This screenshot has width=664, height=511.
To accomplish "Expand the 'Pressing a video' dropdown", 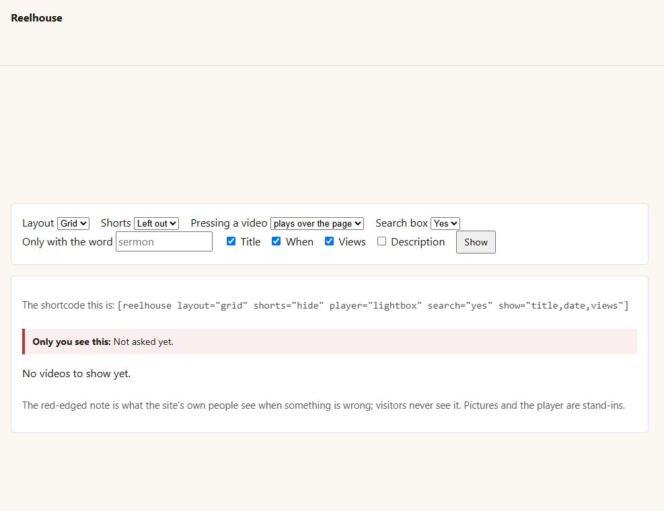I will (317, 223).
